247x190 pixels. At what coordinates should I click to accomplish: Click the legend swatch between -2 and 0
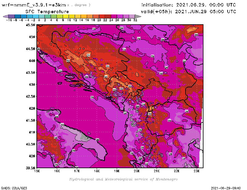pos(36,16)
